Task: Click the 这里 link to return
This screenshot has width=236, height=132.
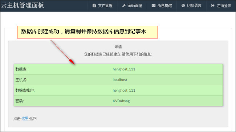Action: coord(25,119)
